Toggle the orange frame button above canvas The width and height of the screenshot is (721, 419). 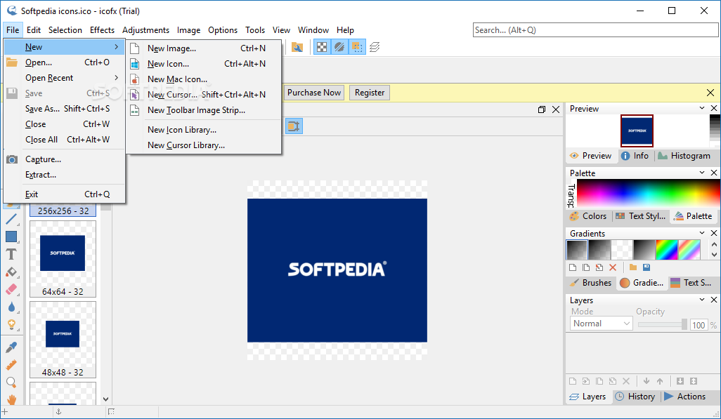(x=294, y=126)
